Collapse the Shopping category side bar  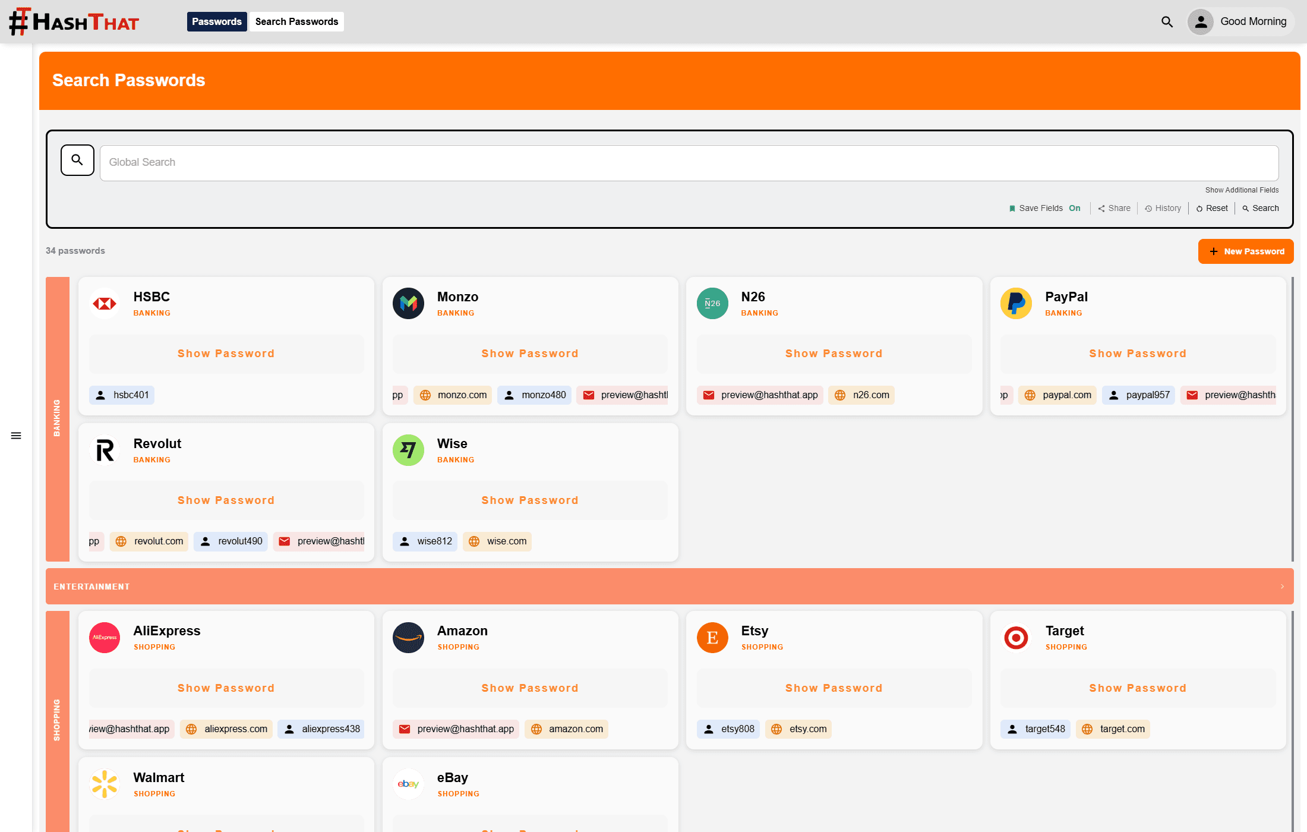click(57, 720)
